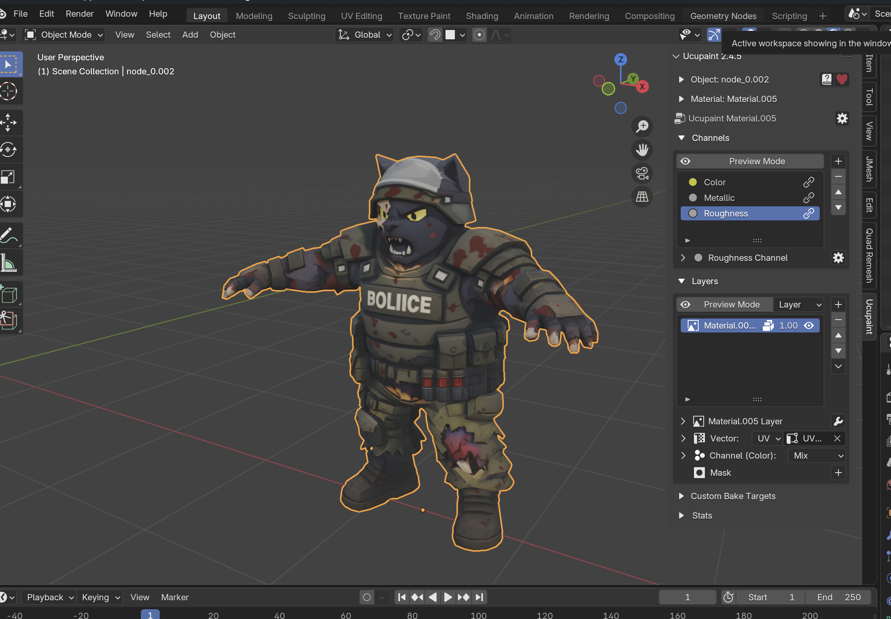Select the Rotate tool

click(x=9, y=149)
